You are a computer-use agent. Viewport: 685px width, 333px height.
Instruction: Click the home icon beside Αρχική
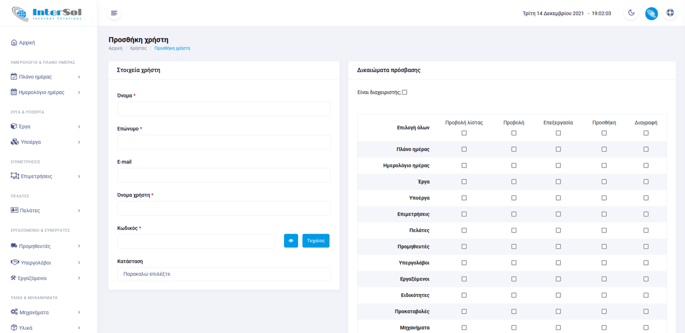tap(14, 43)
